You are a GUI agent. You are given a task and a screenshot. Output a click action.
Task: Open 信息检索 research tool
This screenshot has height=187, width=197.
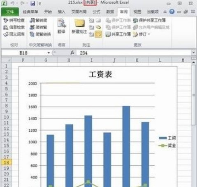click(x=14, y=27)
